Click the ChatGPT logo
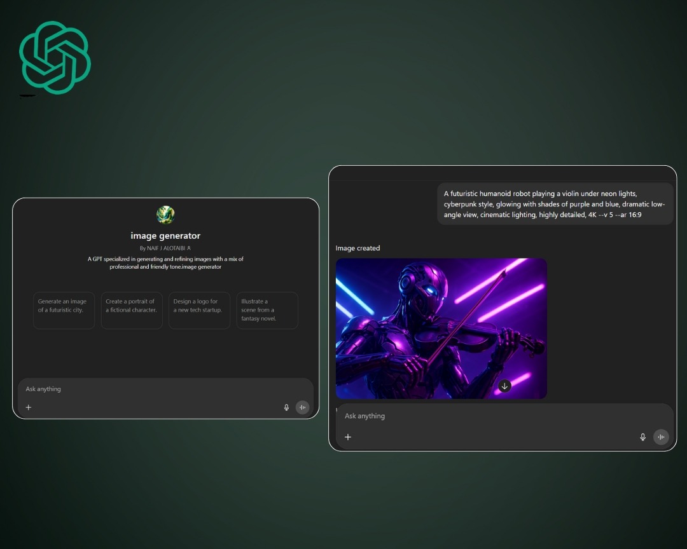This screenshot has width=687, height=549. click(55, 57)
